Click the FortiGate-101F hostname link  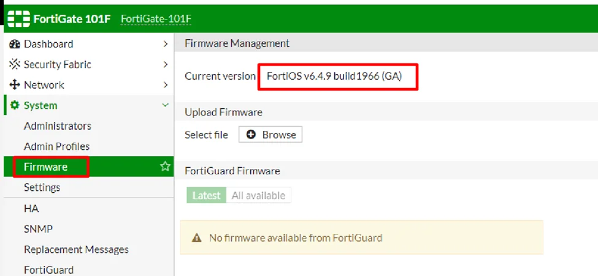(156, 19)
